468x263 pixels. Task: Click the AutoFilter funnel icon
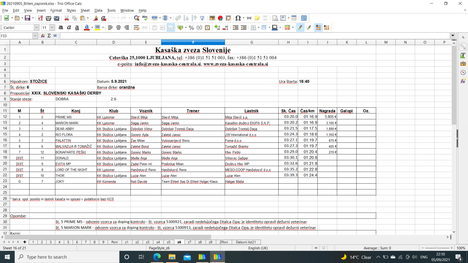point(202,18)
